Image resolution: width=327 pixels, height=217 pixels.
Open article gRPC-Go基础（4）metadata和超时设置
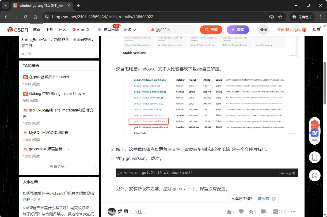click(58, 113)
